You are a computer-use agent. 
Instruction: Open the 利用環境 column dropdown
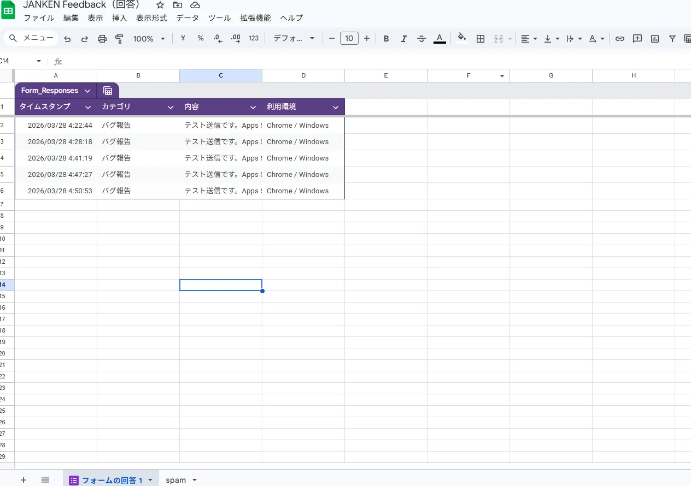[336, 107]
